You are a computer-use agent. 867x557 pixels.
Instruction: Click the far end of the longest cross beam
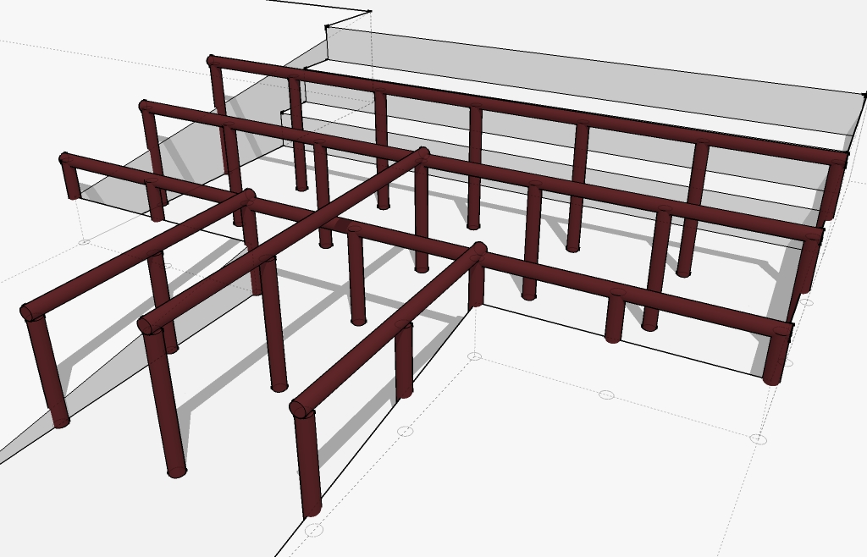422,153
